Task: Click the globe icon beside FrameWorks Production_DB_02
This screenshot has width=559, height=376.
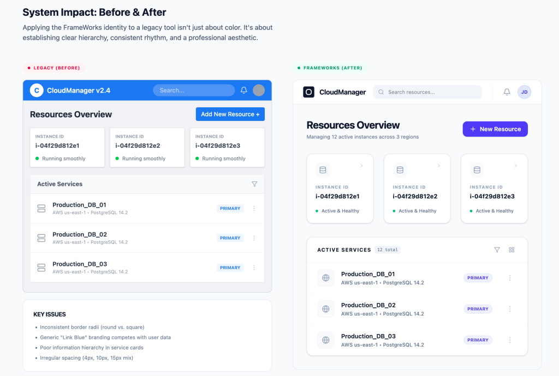Action: [x=326, y=309]
